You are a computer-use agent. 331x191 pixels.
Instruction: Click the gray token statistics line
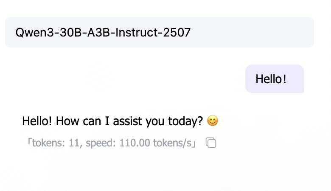pyautogui.click(x=111, y=143)
